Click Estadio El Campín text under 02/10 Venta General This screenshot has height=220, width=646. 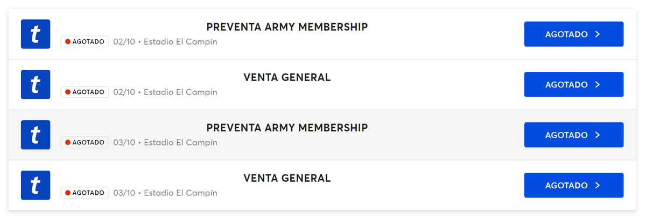tap(180, 92)
